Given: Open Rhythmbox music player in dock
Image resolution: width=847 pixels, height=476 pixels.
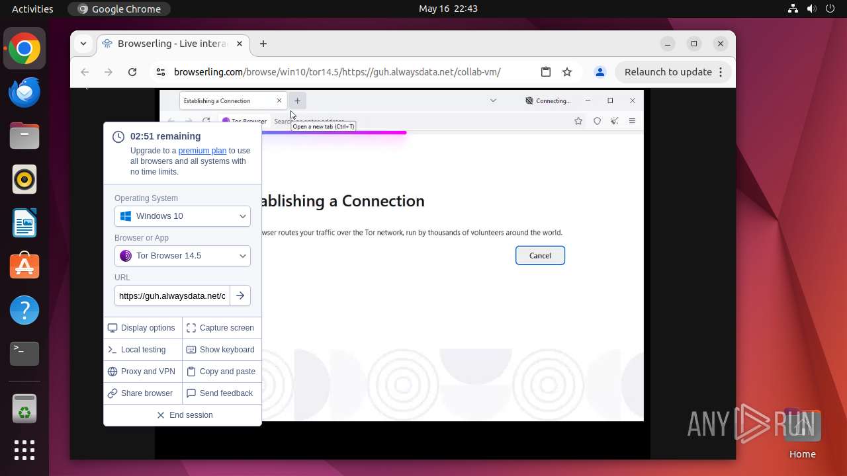Looking at the screenshot, I should click(x=24, y=180).
